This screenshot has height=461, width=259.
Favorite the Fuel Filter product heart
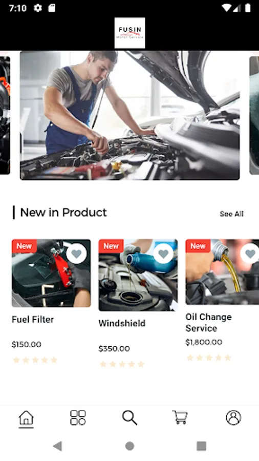pyautogui.click(x=76, y=254)
